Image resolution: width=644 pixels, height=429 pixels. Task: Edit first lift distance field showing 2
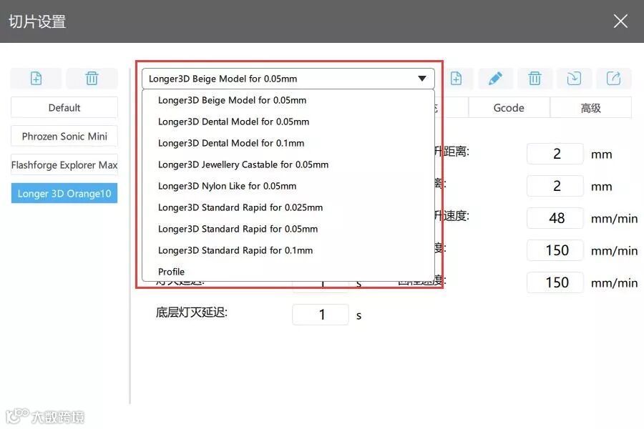(x=555, y=154)
